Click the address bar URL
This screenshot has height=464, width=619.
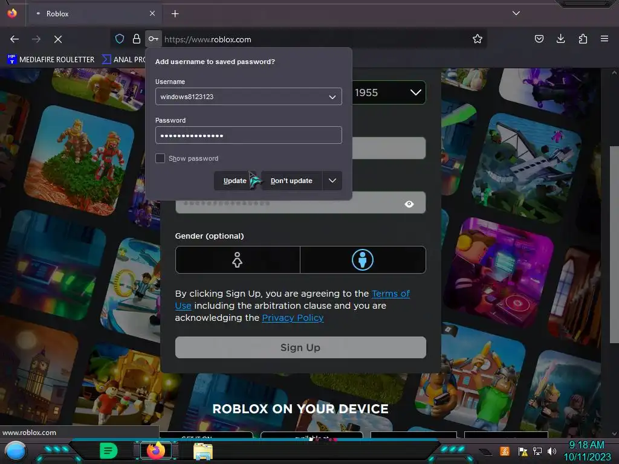click(x=208, y=39)
